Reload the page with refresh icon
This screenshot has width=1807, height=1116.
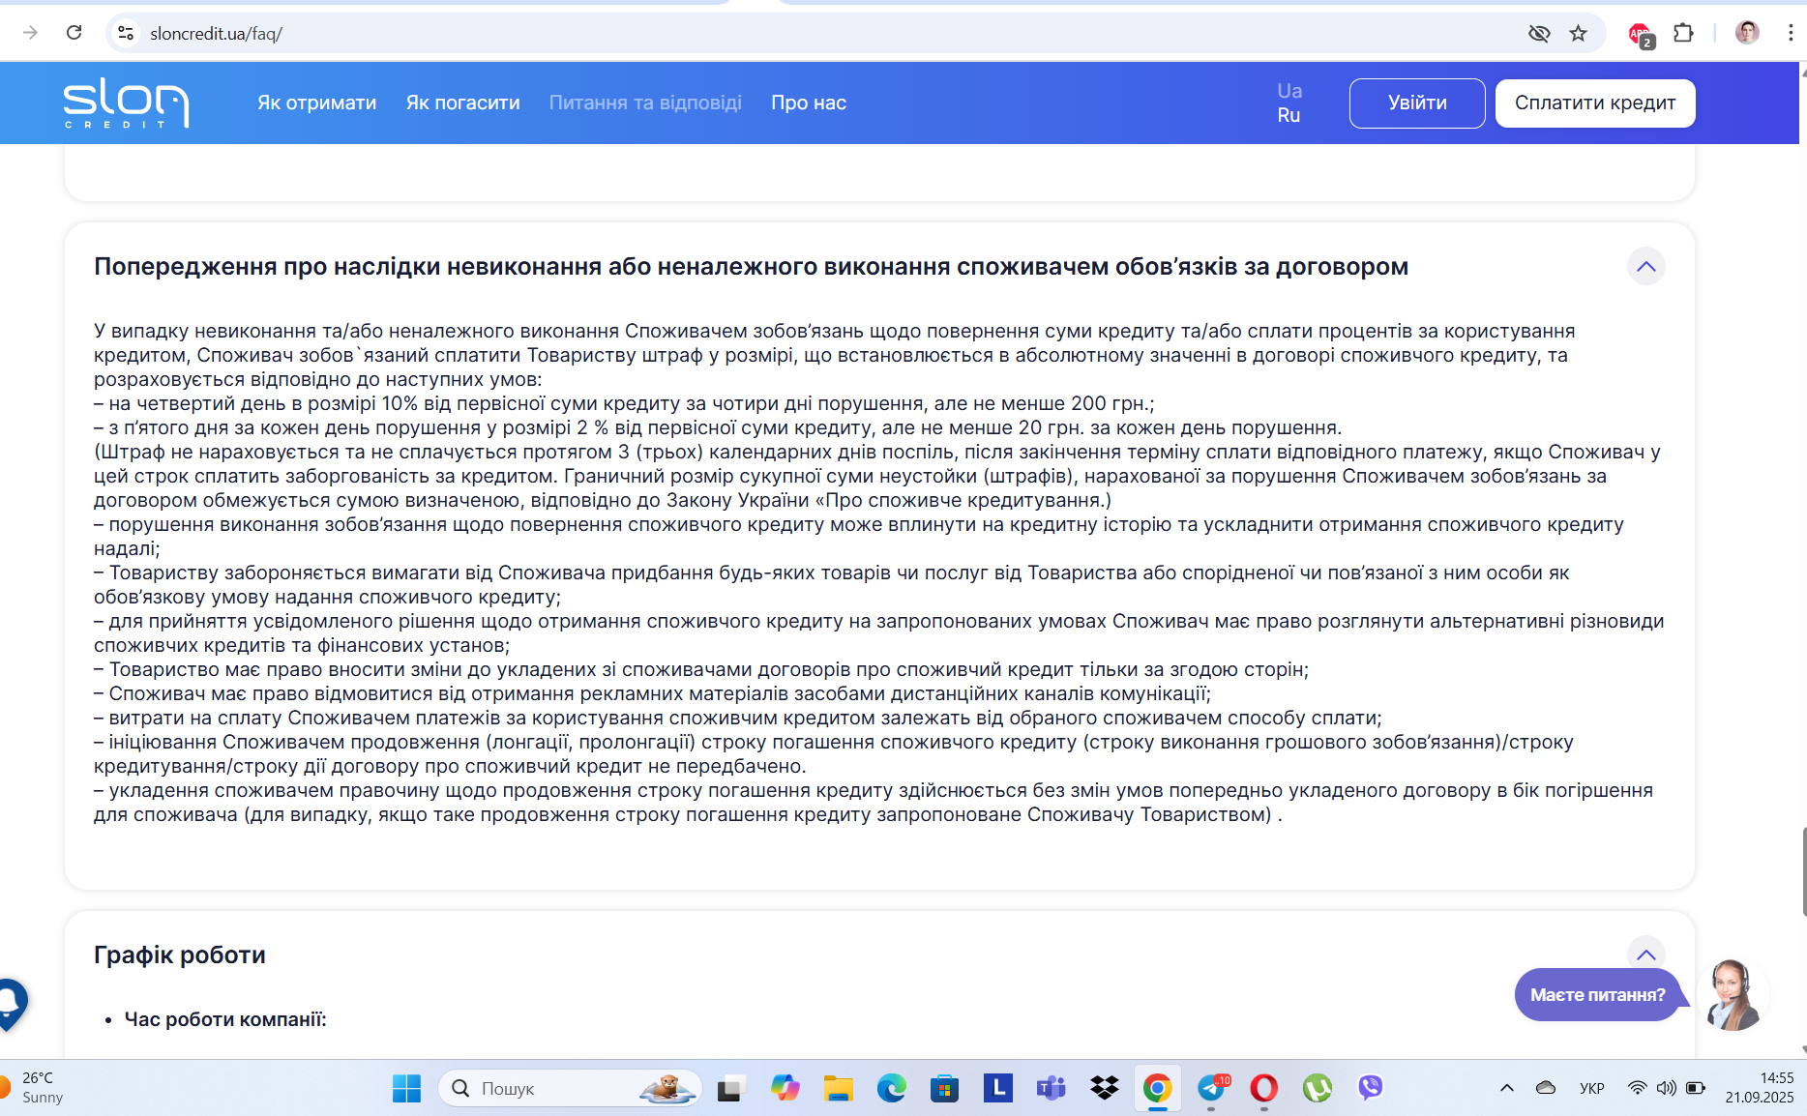pos(74,33)
